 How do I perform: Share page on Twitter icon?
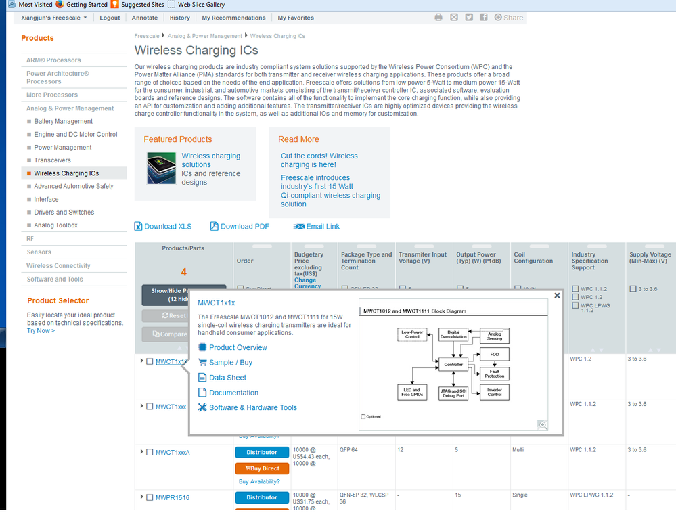click(x=469, y=17)
